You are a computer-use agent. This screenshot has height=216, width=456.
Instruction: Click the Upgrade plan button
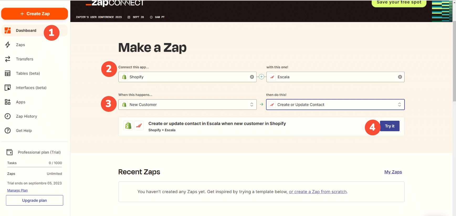click(x=35, y=200)
